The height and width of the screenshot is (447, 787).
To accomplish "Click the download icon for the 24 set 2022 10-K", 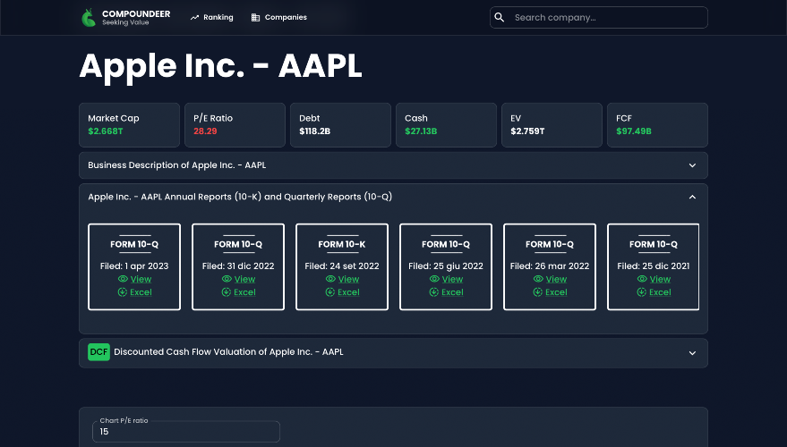I will click(x=330, y=292).
